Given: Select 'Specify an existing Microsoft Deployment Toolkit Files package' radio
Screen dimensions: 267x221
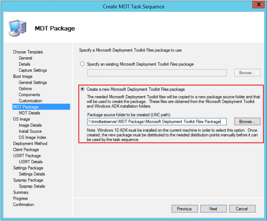Looking at the screenshot, I should (82, 64).
